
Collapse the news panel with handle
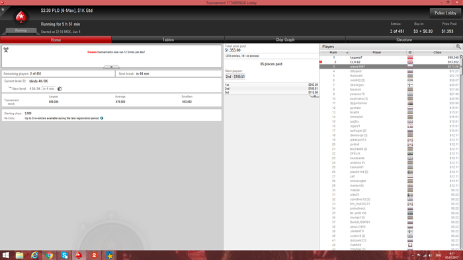[x=111, y=67]
